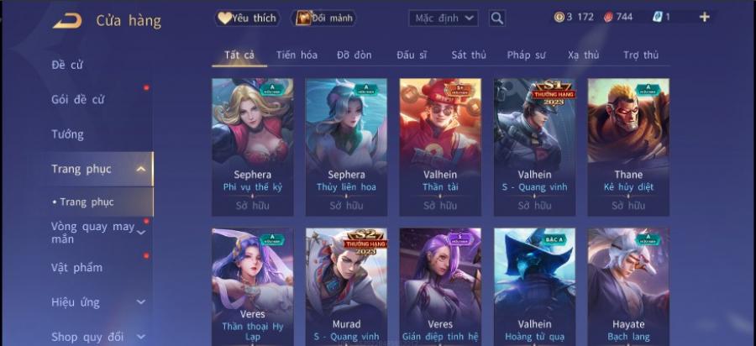This screenshot has width=756, height=346.
Task: Tap the plus icon to add currency
Action: 705,18
